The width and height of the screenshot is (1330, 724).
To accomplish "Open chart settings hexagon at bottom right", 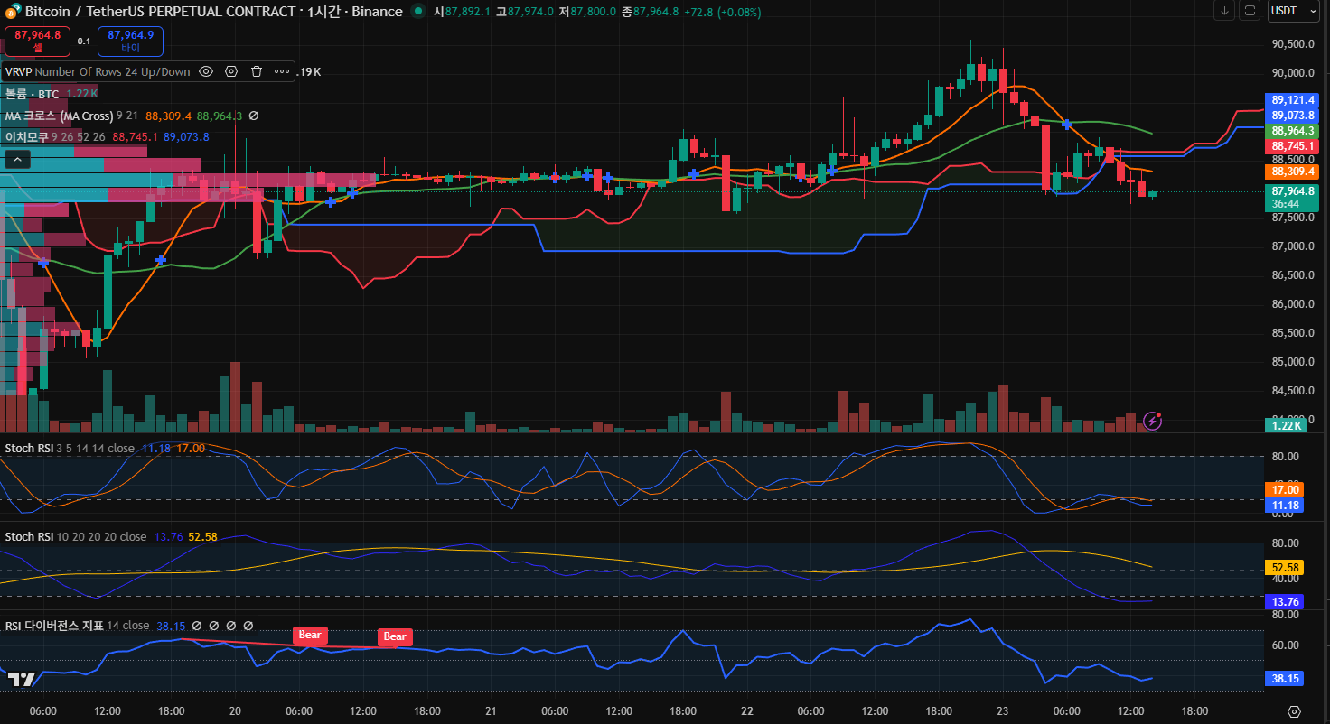I will click(1294, 711).
